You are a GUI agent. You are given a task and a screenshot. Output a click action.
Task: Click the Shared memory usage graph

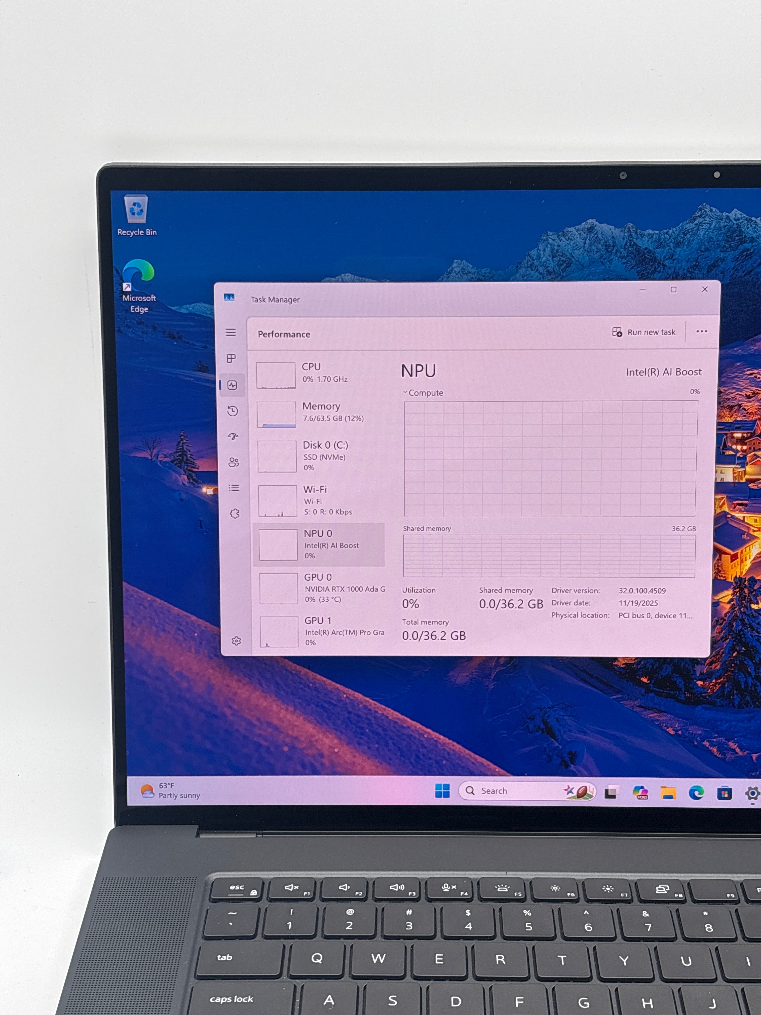click(549, 556)
